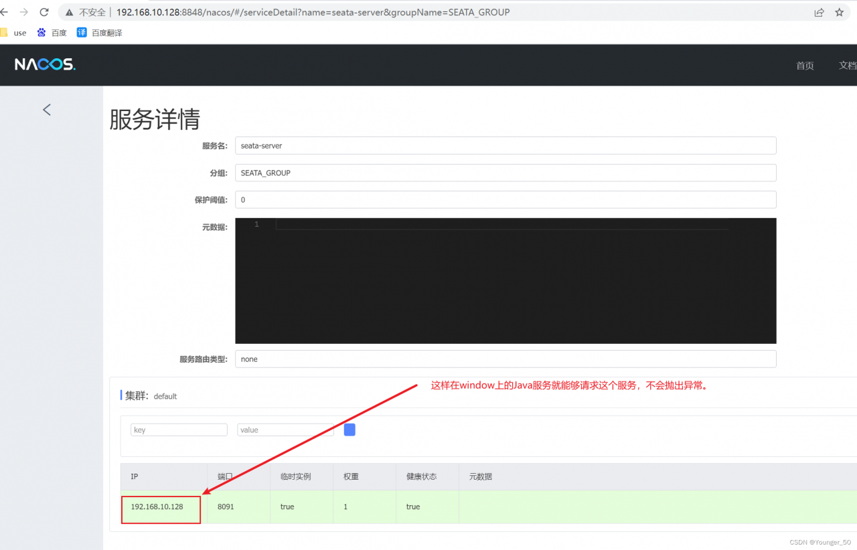Click the 服务路由类型 field showing none

pos(505,359)
